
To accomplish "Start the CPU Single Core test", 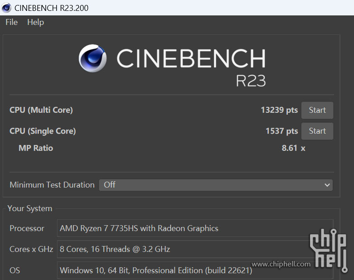I will coord(317,131).
